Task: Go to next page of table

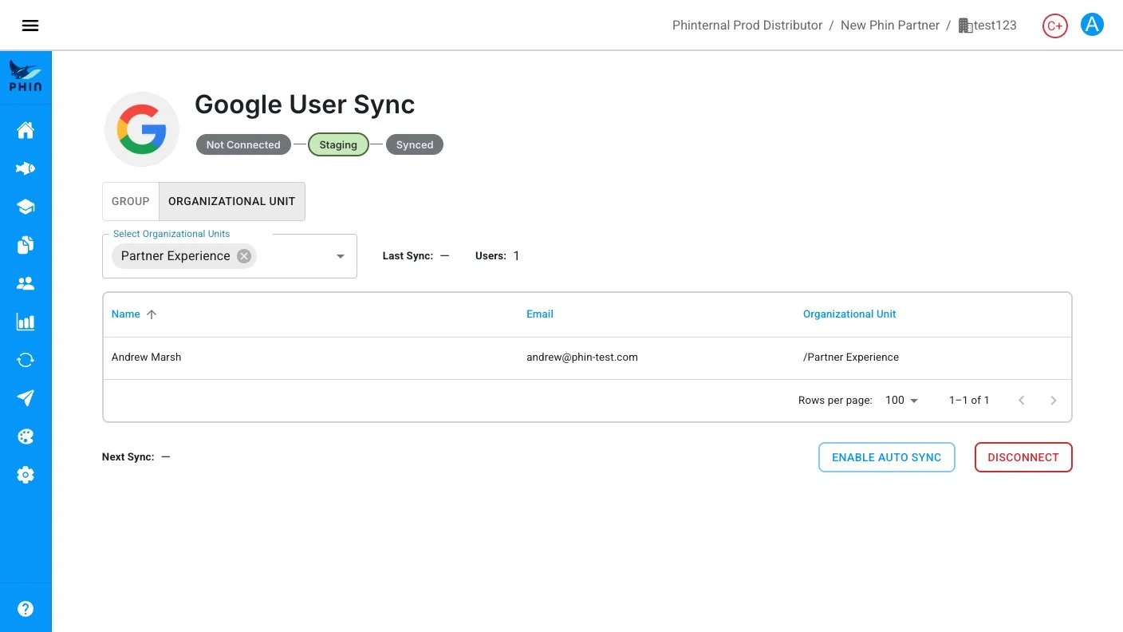Action: pos(1053,401)
